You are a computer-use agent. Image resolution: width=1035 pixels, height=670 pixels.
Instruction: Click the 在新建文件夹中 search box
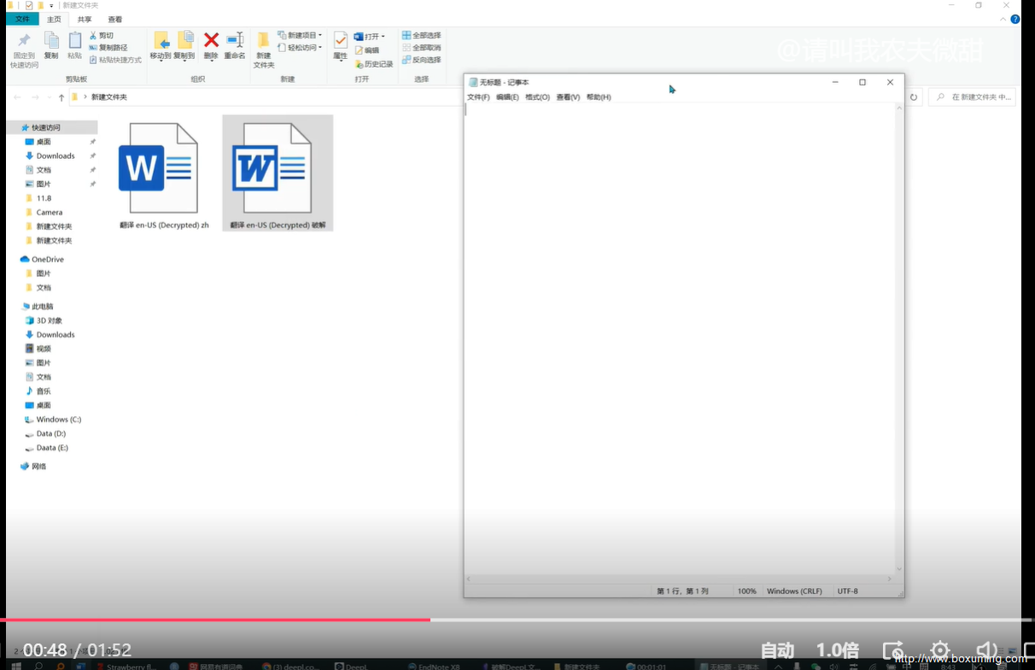[973, 97]
